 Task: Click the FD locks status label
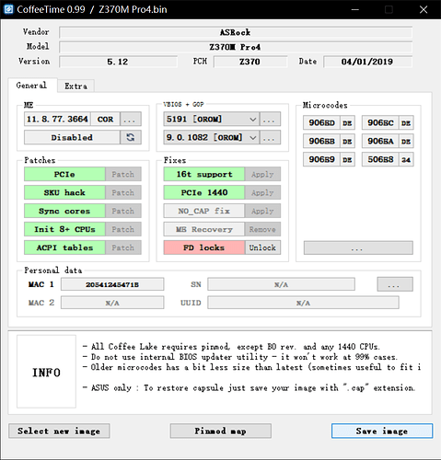tap(204, 247)
